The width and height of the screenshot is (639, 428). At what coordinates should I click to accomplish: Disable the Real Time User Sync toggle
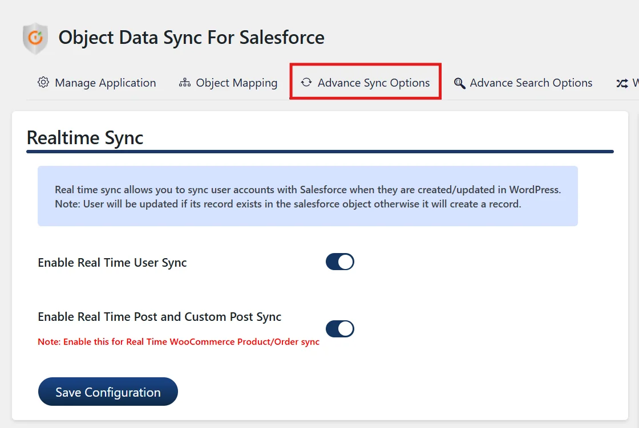pyautogui.click(x=340, y=262)
